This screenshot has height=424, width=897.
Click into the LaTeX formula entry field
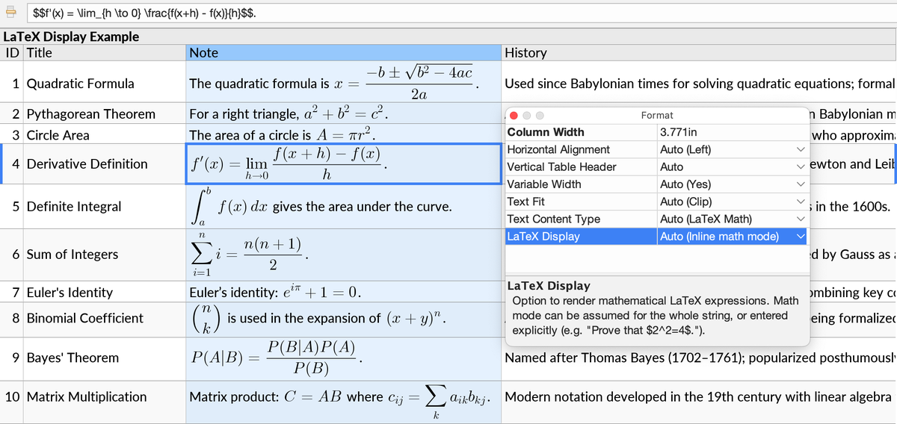(462, 13)
